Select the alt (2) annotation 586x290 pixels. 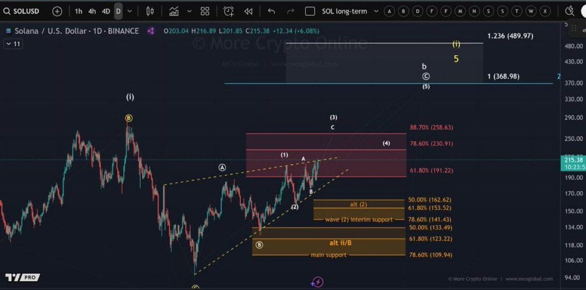358,204
